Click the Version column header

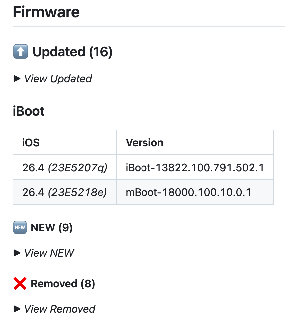pyautogui.click(x=144, y=143)
